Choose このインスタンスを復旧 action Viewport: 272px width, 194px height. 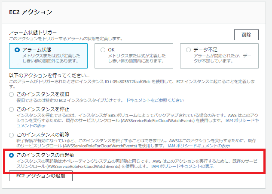pos(12,94)
